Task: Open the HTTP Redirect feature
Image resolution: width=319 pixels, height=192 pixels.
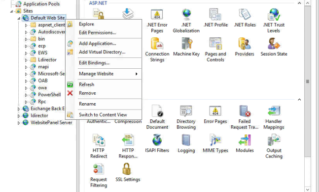Action: [99, 146]
